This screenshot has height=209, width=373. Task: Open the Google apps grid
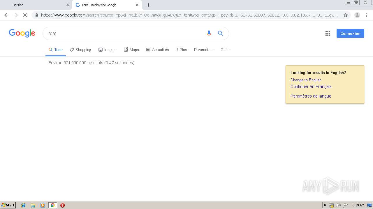tap(328, 33)
